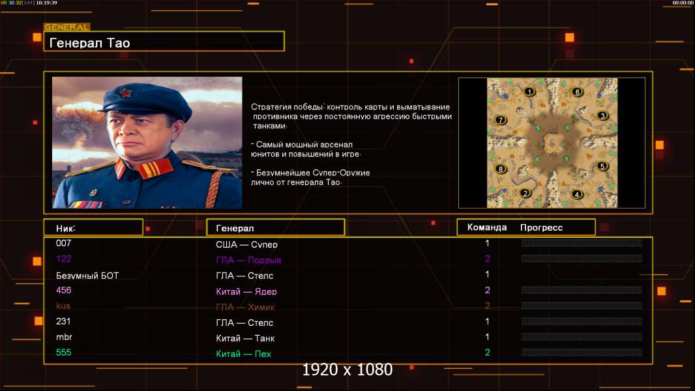Click team number 2 in the 456 row
Image resolution: width=695 pixels, height=391 pixels.
487,290
